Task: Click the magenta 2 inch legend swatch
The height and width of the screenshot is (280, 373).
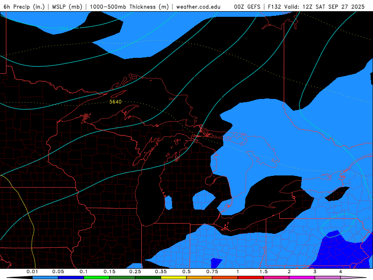Action: [x=302, y=278]
